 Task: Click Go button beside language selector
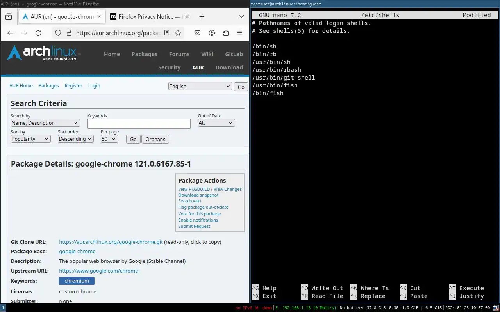pos(241,87)
